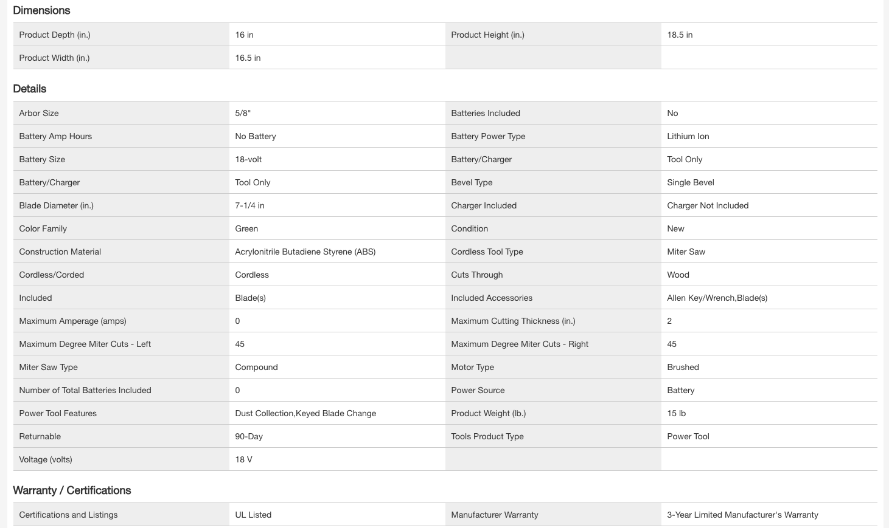This screenshot has width=889, height=528.
Task: Click the 18.5 in product height value
Action: click(x=680, y=35)
